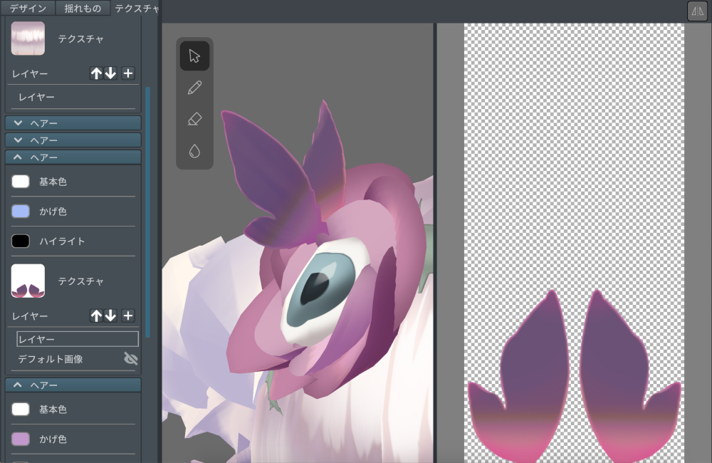
Task: Select the water drop blur tool
Action: tap(194, 151)
